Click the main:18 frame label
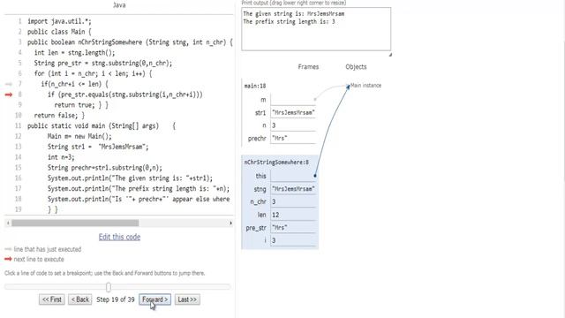The width and height of the screenshot is (565, 318). pyautogui.click(x=255, y=86)
